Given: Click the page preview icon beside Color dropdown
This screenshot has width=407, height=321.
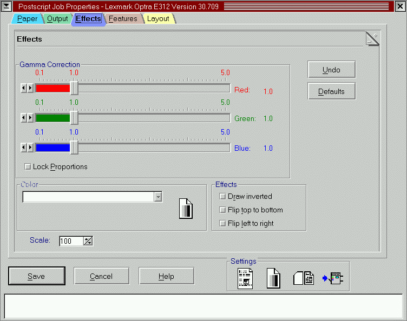Looking at the screenshot, I should [186, 209].
